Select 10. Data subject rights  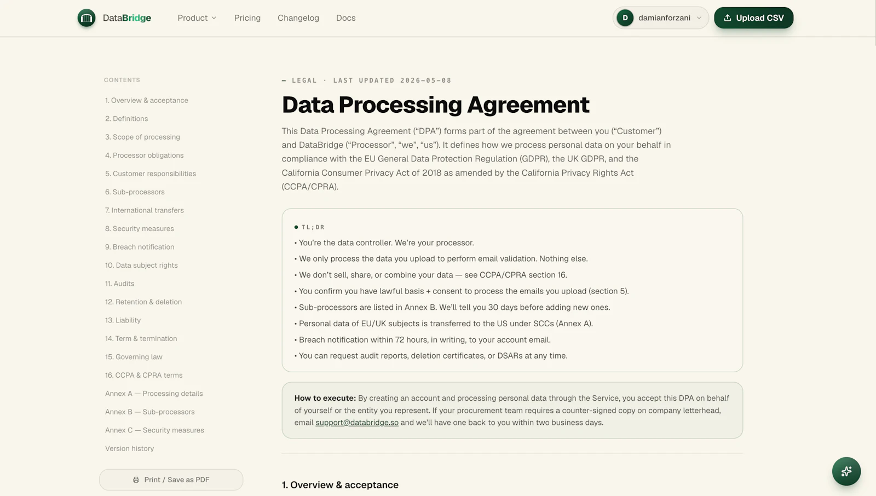tap(141, 266)
